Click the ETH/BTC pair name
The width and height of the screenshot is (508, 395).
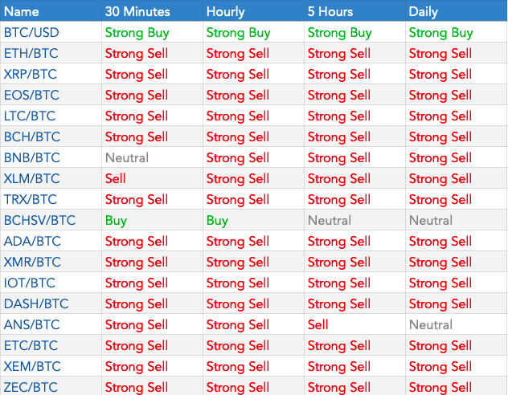[x=31, y=54]
